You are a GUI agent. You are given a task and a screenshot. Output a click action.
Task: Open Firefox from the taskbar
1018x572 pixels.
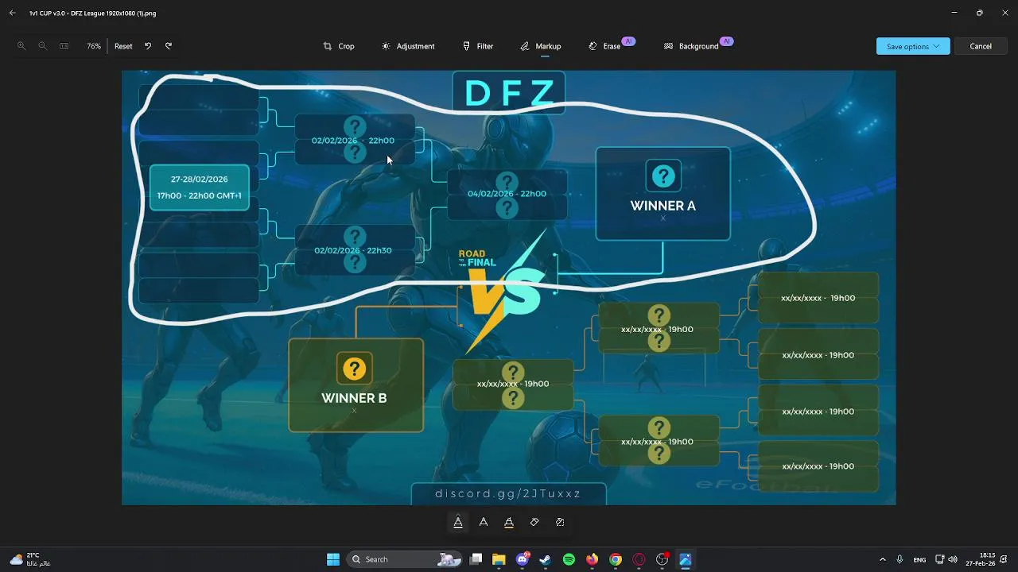592,559
